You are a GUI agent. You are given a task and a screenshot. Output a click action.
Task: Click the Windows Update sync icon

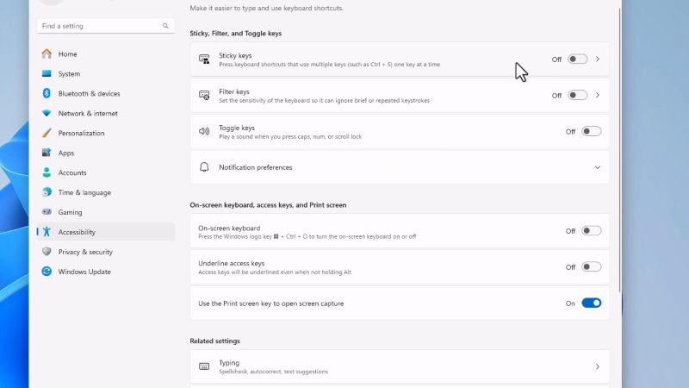coord(47,272)
